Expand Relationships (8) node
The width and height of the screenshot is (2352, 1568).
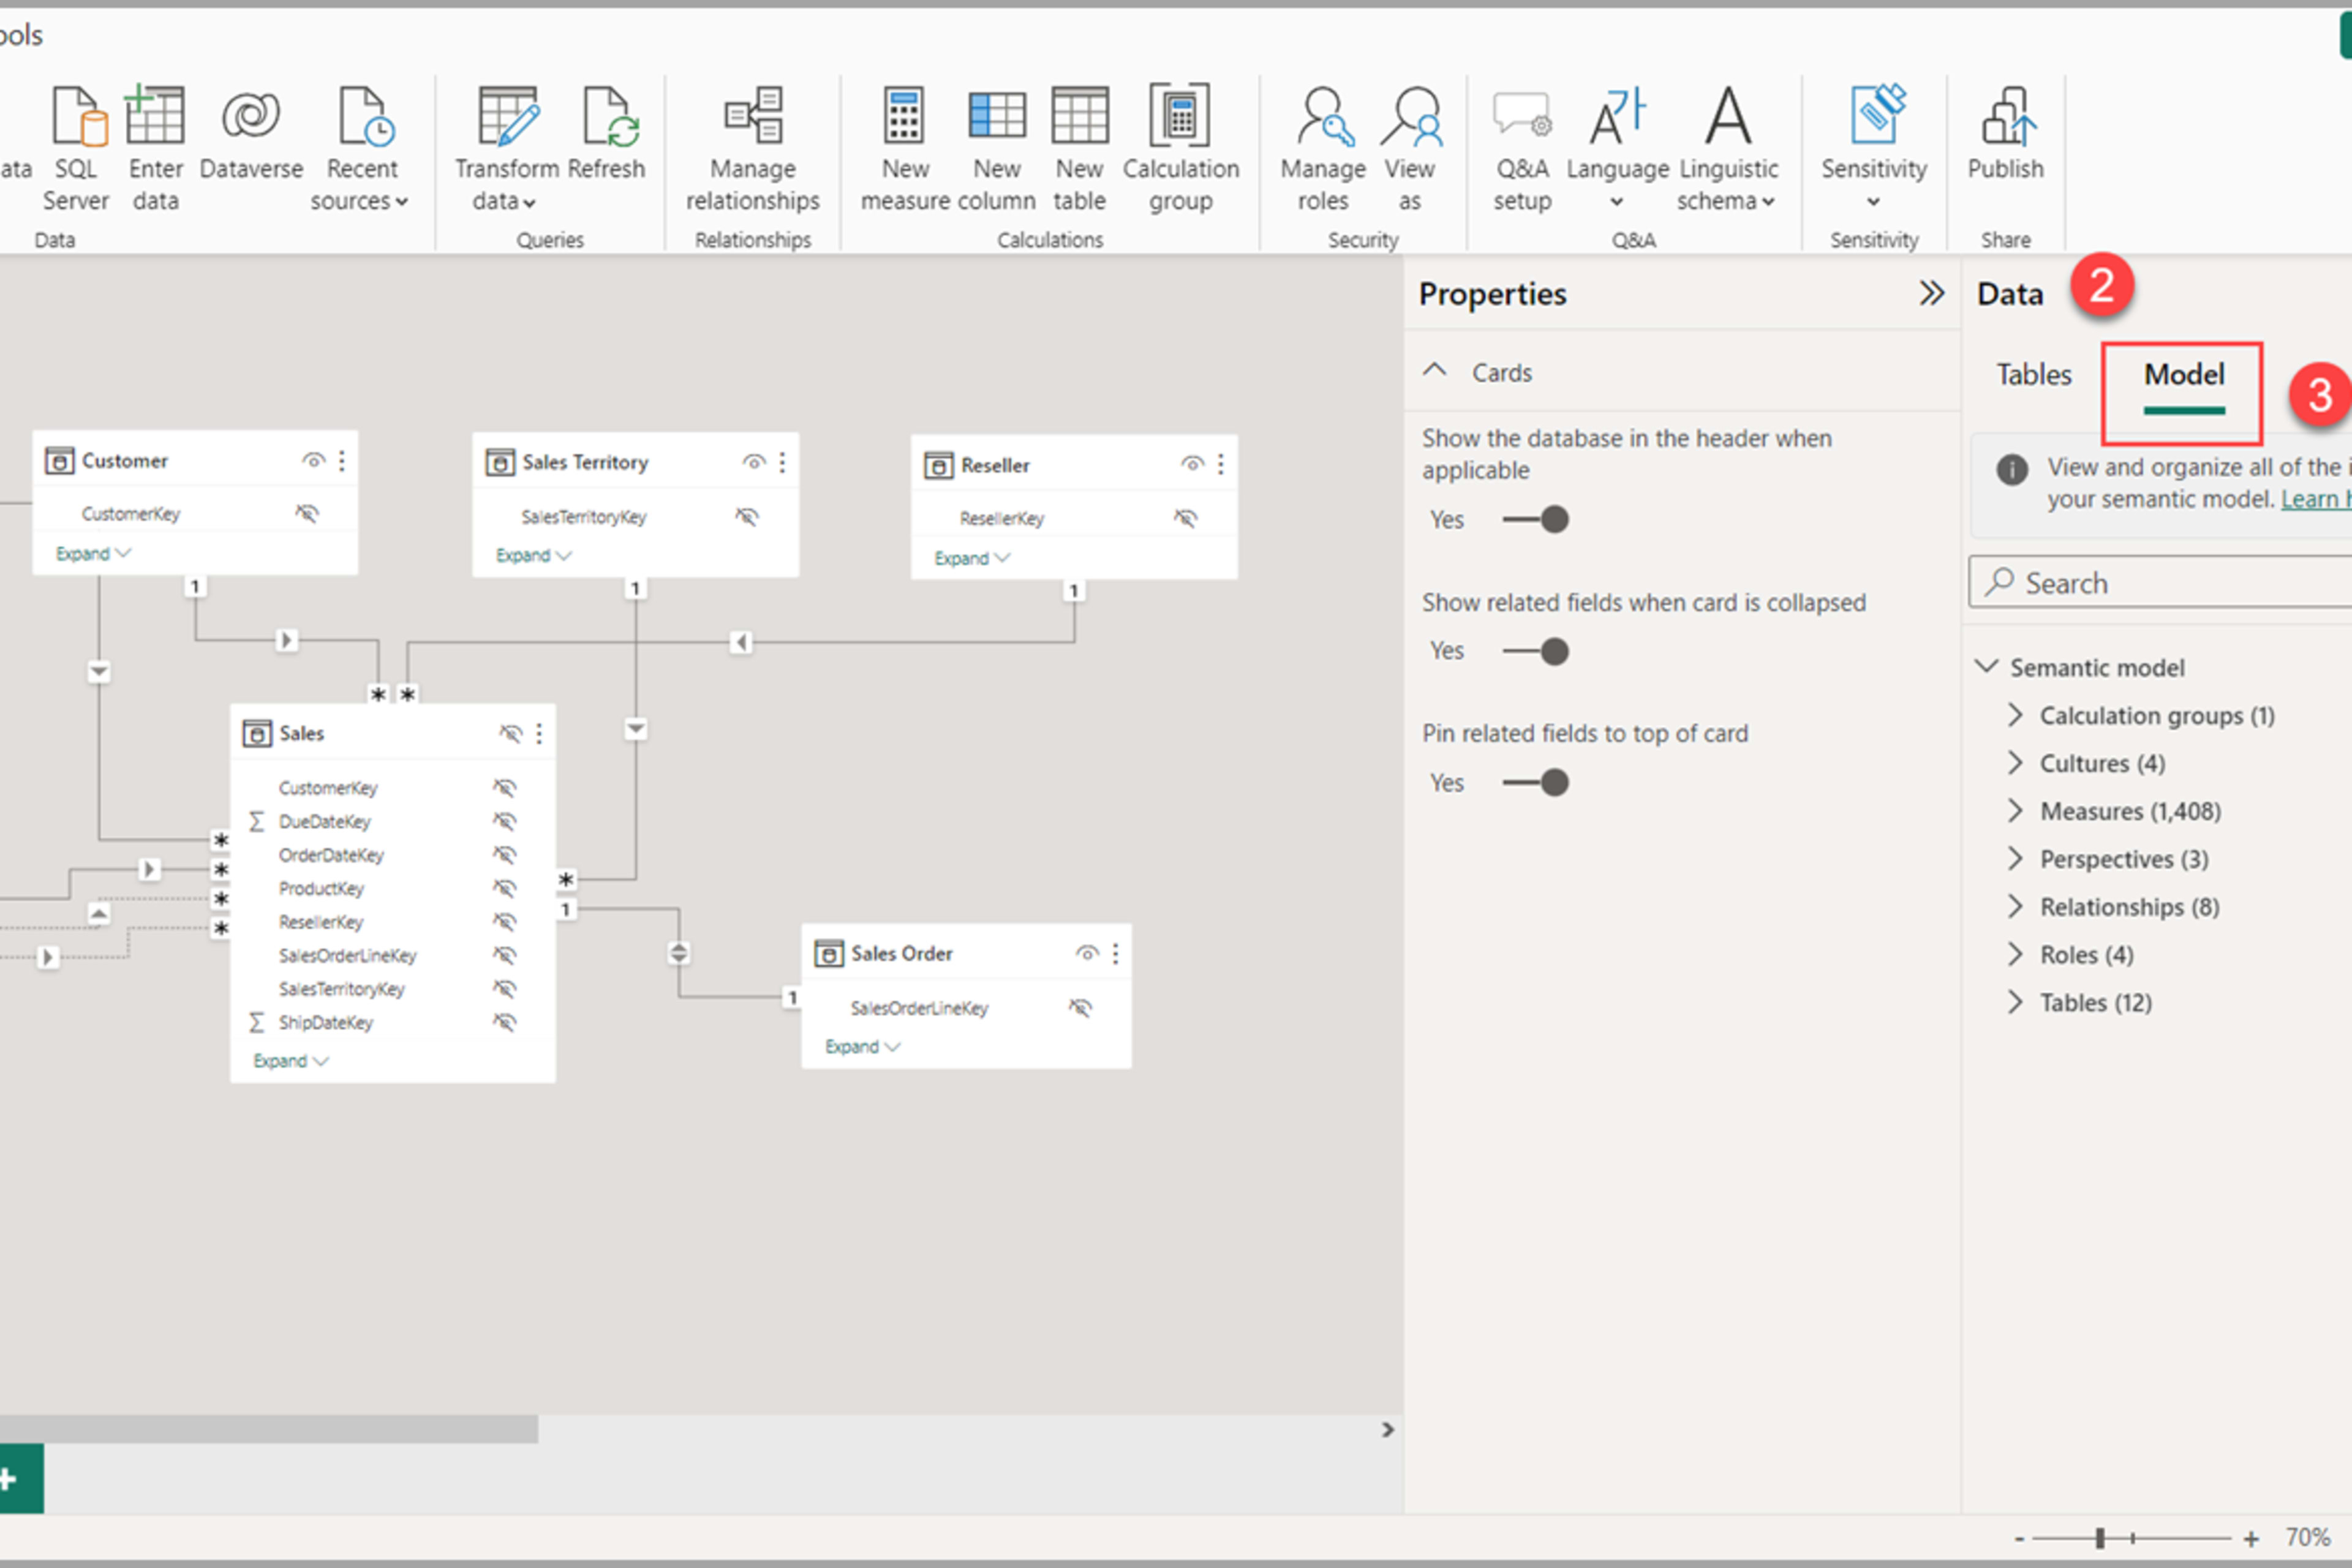click(x=2015, y=907)
